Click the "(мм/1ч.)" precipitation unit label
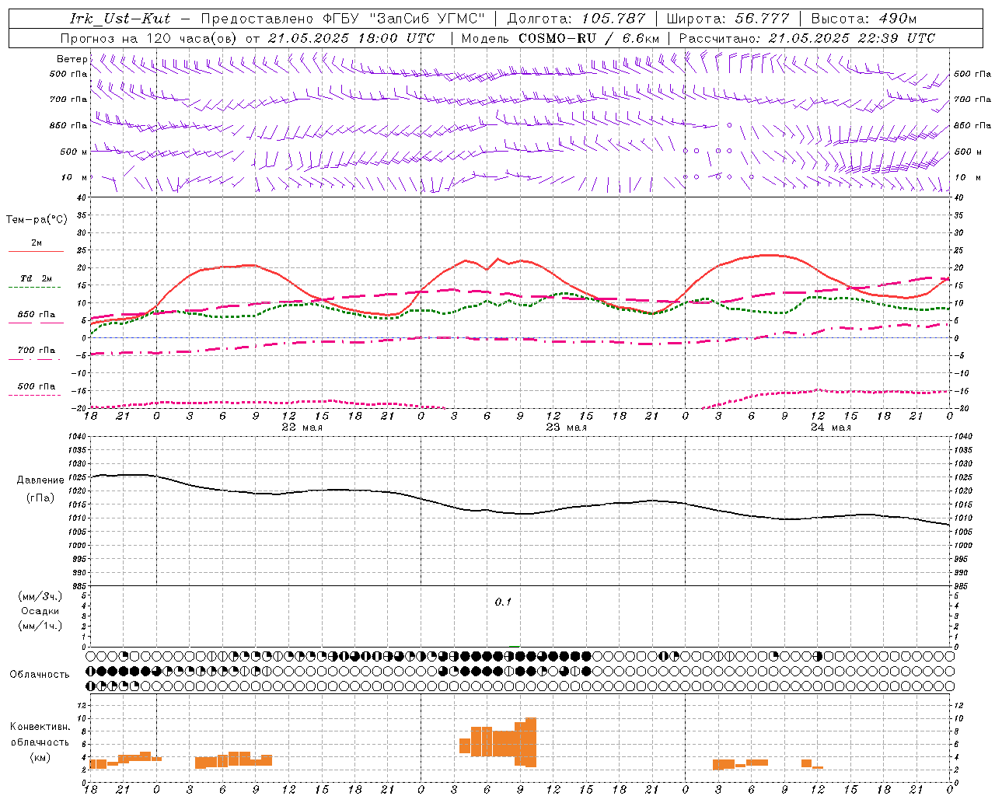Screen dimensions: 995x796 coord(40,626)
